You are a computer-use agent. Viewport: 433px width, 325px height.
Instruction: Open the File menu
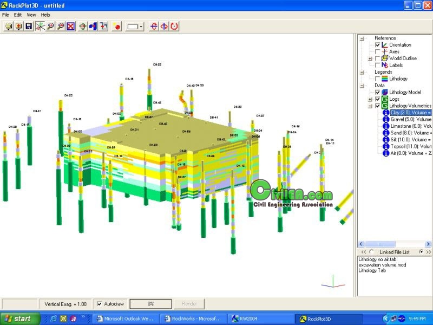pos(5,15)
